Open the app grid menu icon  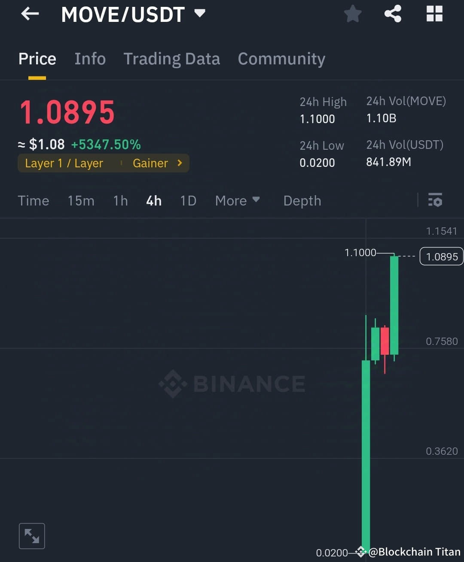(434, 13)
